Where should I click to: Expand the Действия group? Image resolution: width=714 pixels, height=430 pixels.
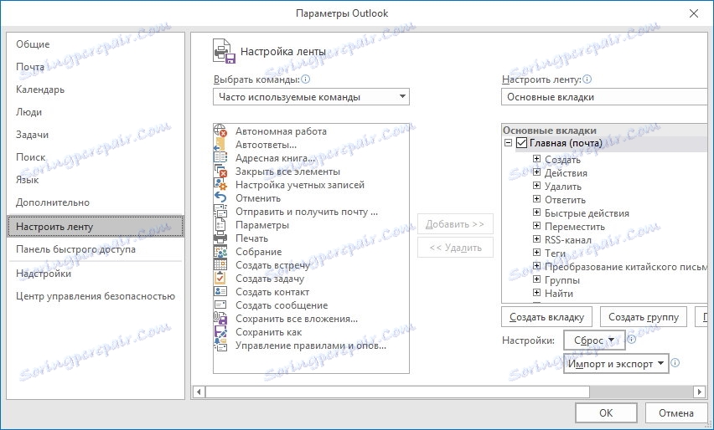click(537, 172)
